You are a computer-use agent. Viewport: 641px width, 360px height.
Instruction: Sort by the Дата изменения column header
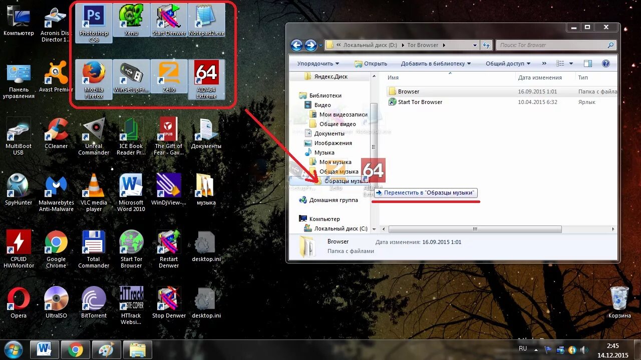tap(545, 77)
